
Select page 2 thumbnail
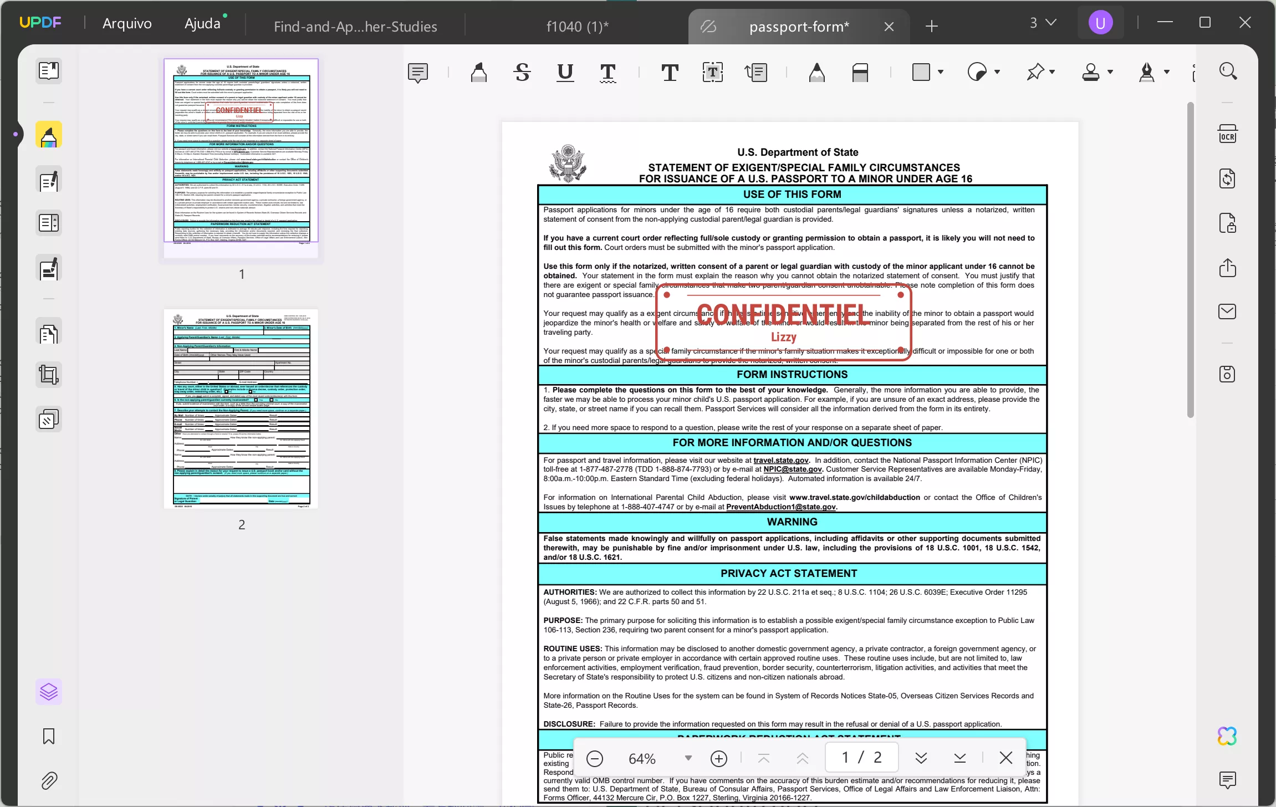point(242,410)
